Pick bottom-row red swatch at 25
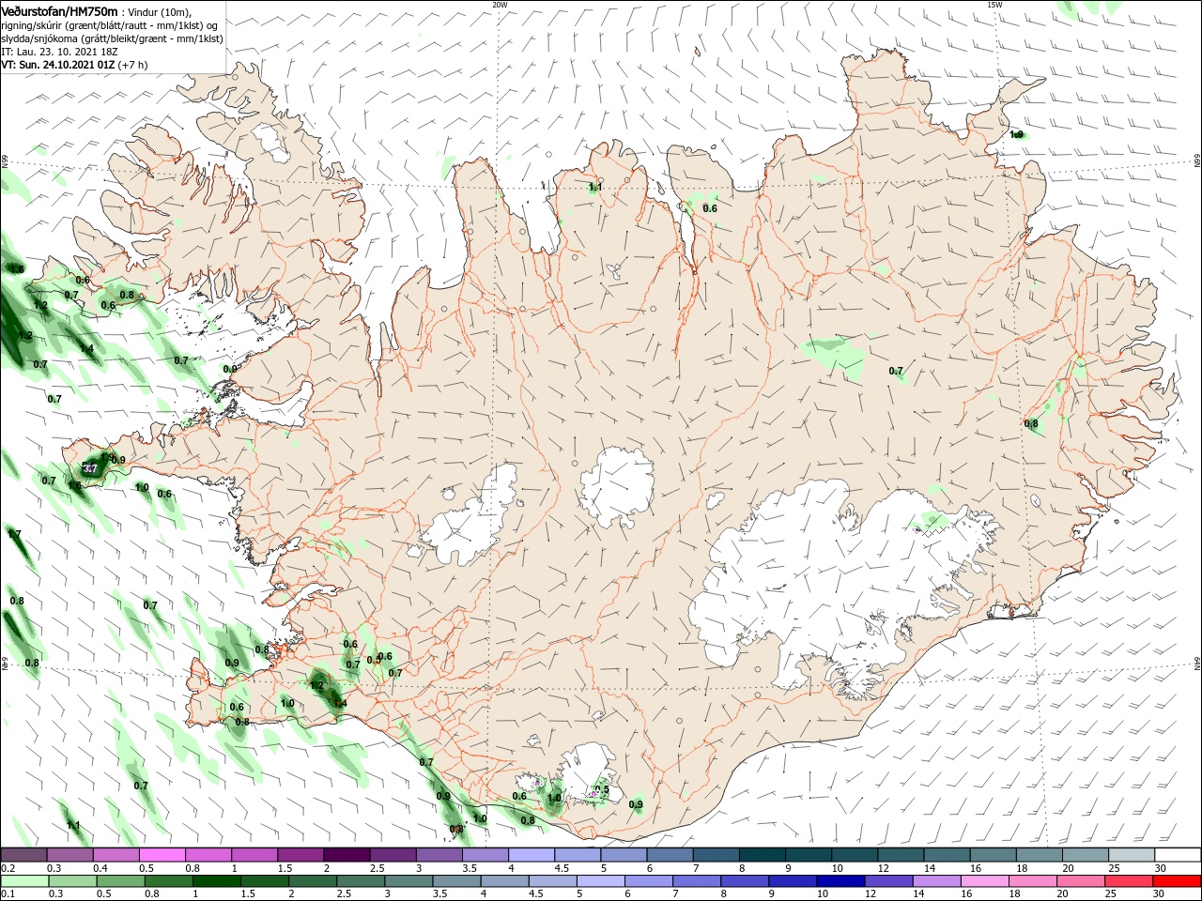Image resolution: width=1202 pixels, height=901 pixels. pos(1128,881)
